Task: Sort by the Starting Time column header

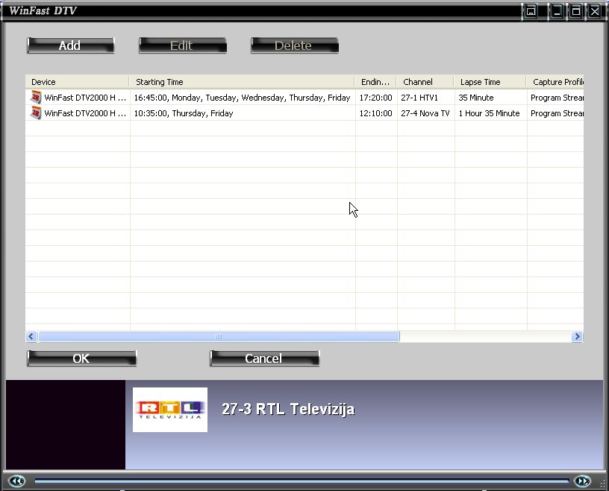Action: (242, 82)
